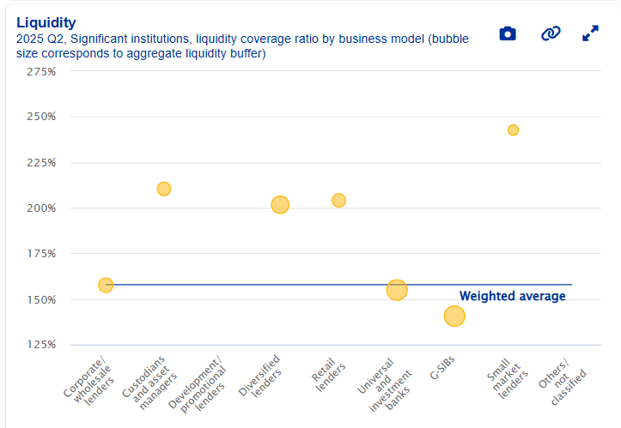Click the Weighted average label
The height and width of the screenshot is (428, 621).
point(512,297)
